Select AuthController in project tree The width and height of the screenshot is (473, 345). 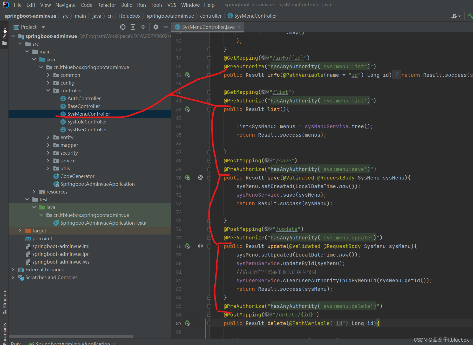click(84, 98)
